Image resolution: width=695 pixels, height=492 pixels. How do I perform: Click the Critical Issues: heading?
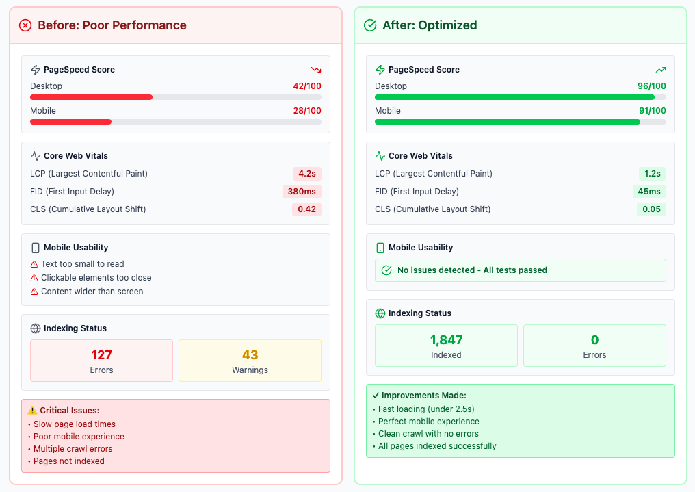point(70,411)
